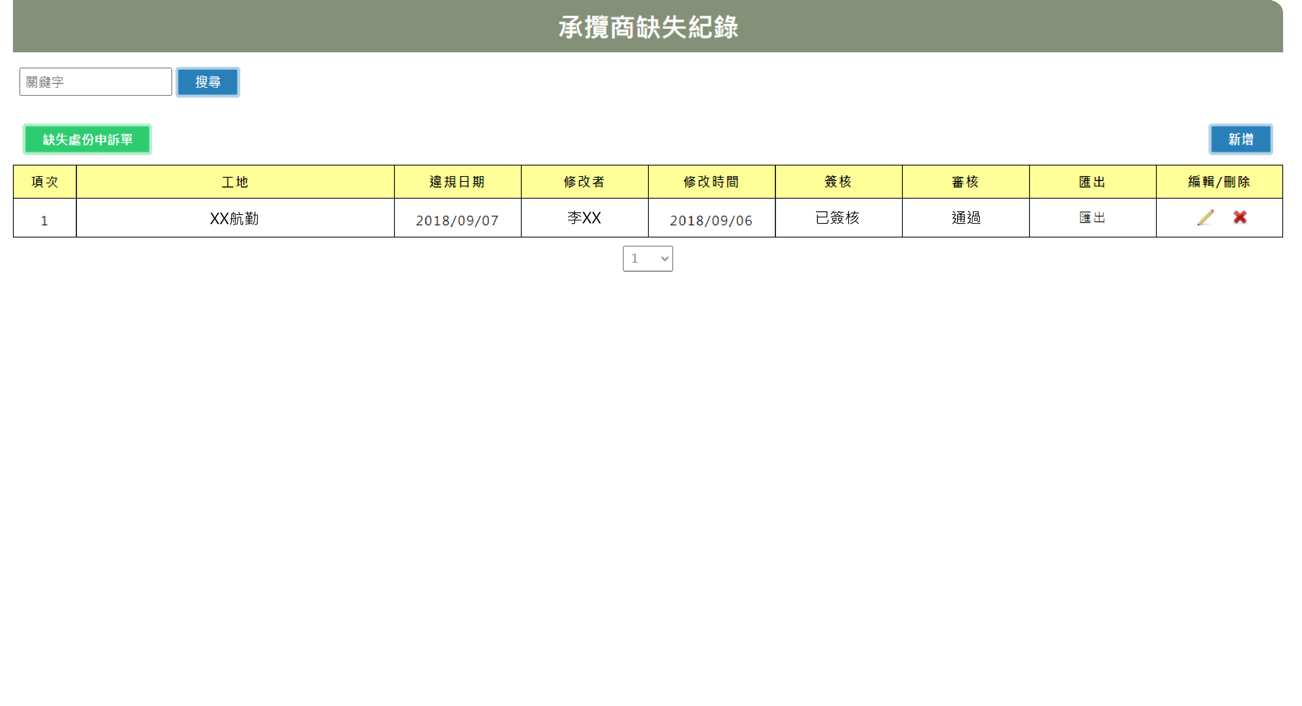Click the 審核 column header

(x=965, y=182)
